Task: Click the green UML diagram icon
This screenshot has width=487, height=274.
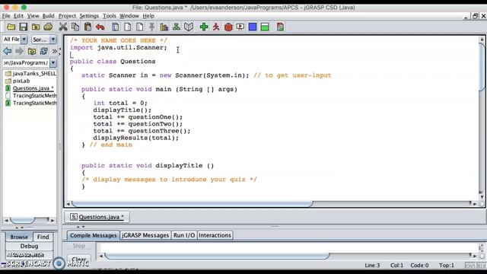Action: click(x=177, y=27)
